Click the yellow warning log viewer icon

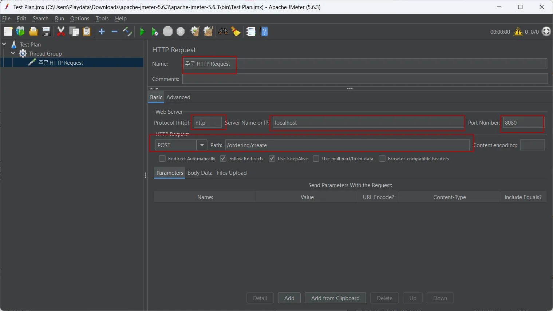coord(518,32)
